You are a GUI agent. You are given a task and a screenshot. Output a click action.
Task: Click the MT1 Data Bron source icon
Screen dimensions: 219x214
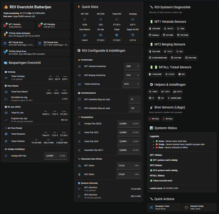tap(79, 189)
